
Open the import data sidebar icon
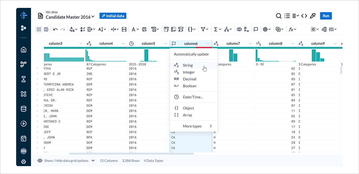[x=23, y=79]
